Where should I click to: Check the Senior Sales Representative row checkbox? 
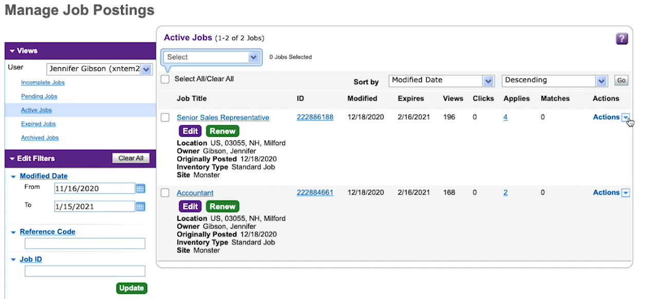[165, 117]
